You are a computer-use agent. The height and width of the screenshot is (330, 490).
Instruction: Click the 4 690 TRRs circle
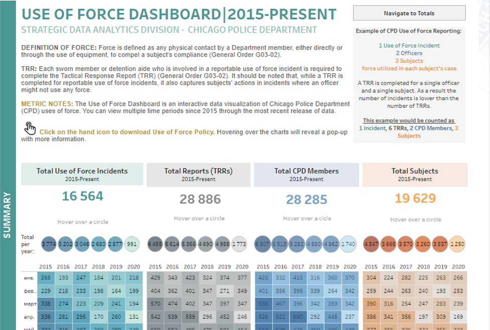pos(205,244)
